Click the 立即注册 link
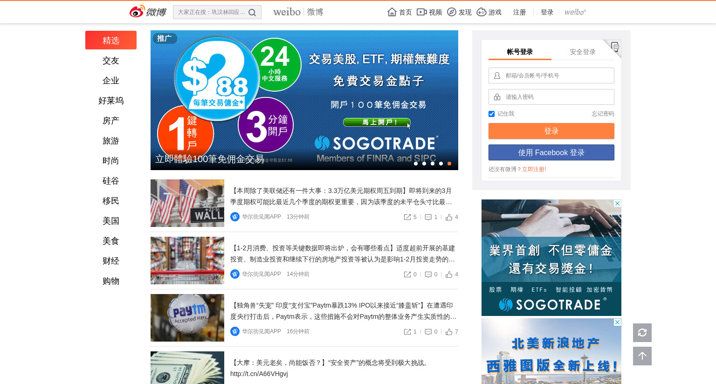This screenshot has height=384, width=716. pyautogui.click(x=533, y=169)
